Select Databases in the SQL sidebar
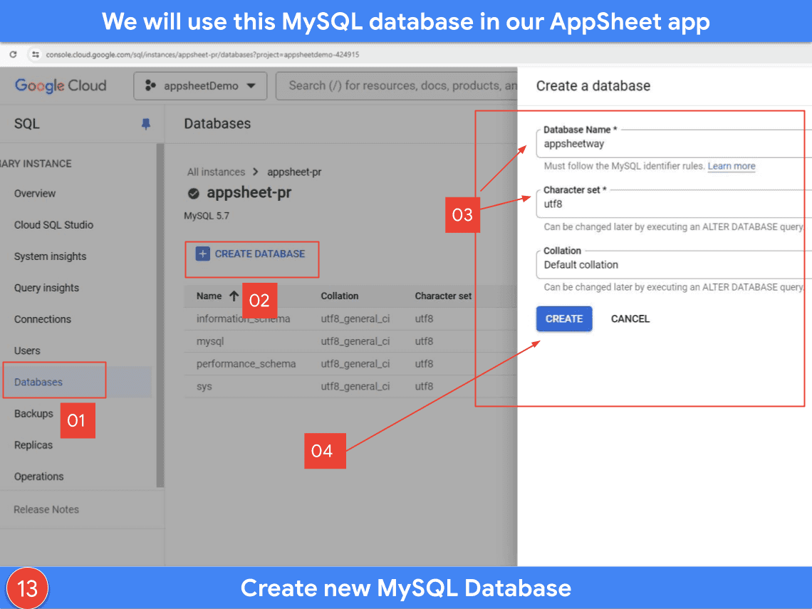Screen dimensions: 812x609 (x=38, y=382)
